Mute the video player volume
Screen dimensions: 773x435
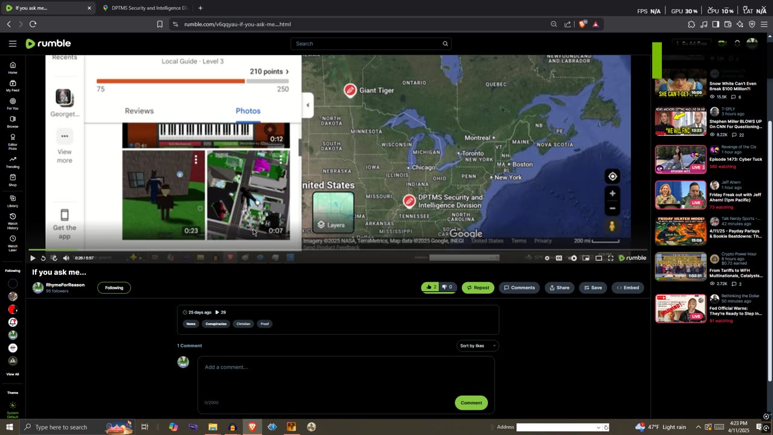pyautogui.click(x=66, y=258)
